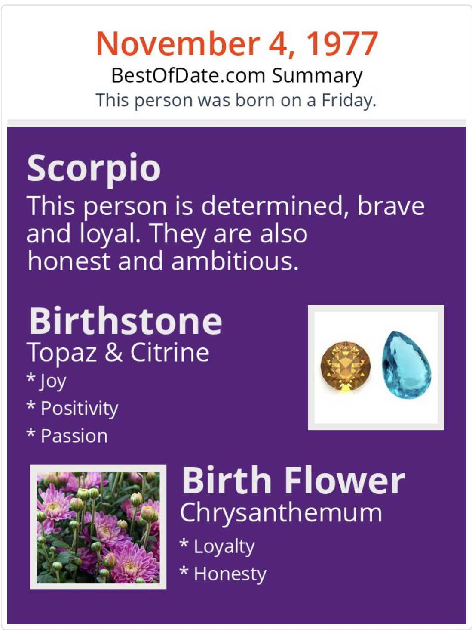Click the word 'Summary' in the subtitle
Screen dimensions: 472x636
point(317,76)
